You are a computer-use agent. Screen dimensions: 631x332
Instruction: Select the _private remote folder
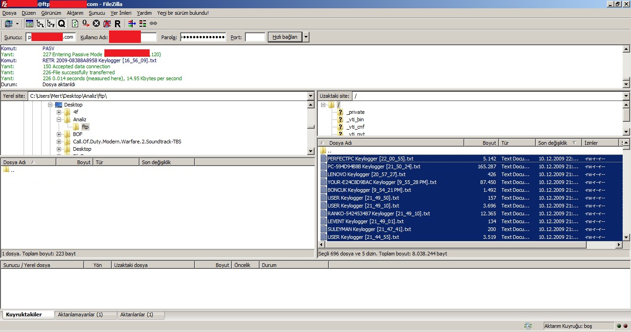click(x=355, y=112)
